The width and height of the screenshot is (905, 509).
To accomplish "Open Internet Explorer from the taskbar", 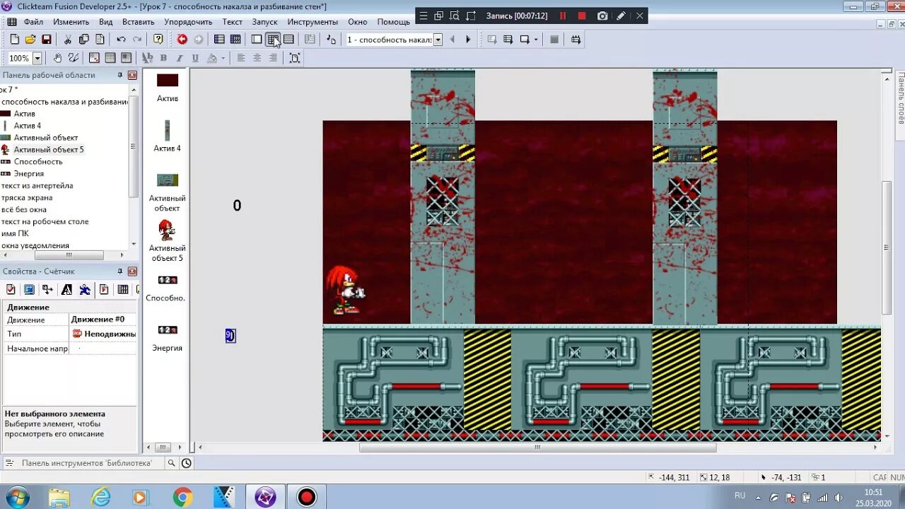I will tap(101, 497).
